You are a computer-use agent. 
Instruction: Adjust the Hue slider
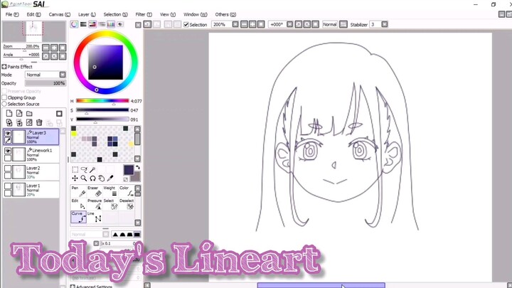click(102, 101)
